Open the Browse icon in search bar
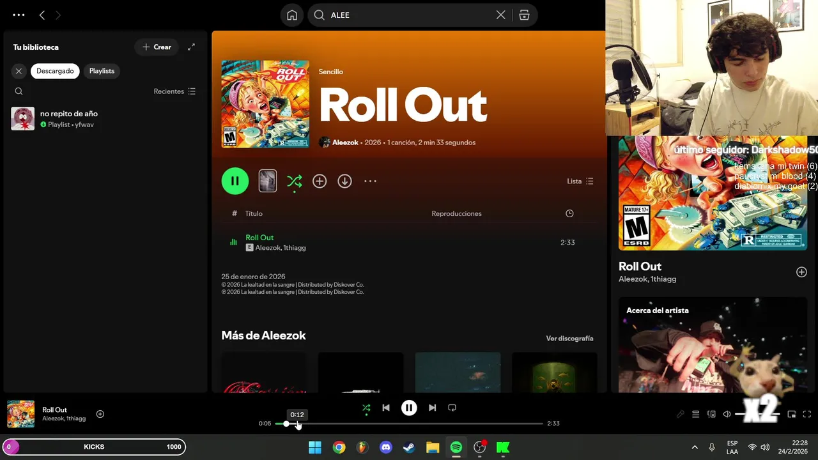818x460 pixels. pos(524,15)
